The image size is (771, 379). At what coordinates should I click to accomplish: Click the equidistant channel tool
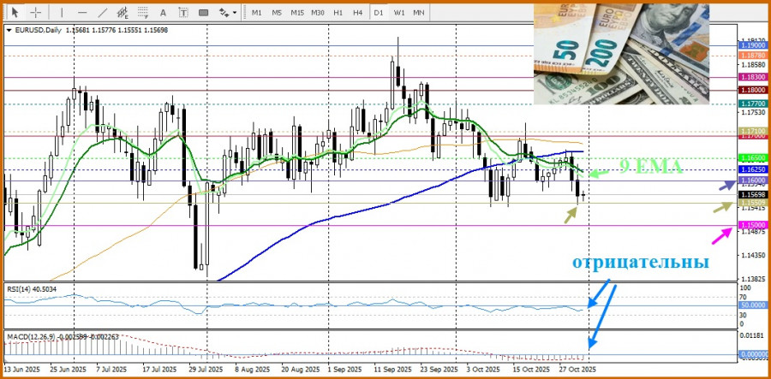pos(124,12)
